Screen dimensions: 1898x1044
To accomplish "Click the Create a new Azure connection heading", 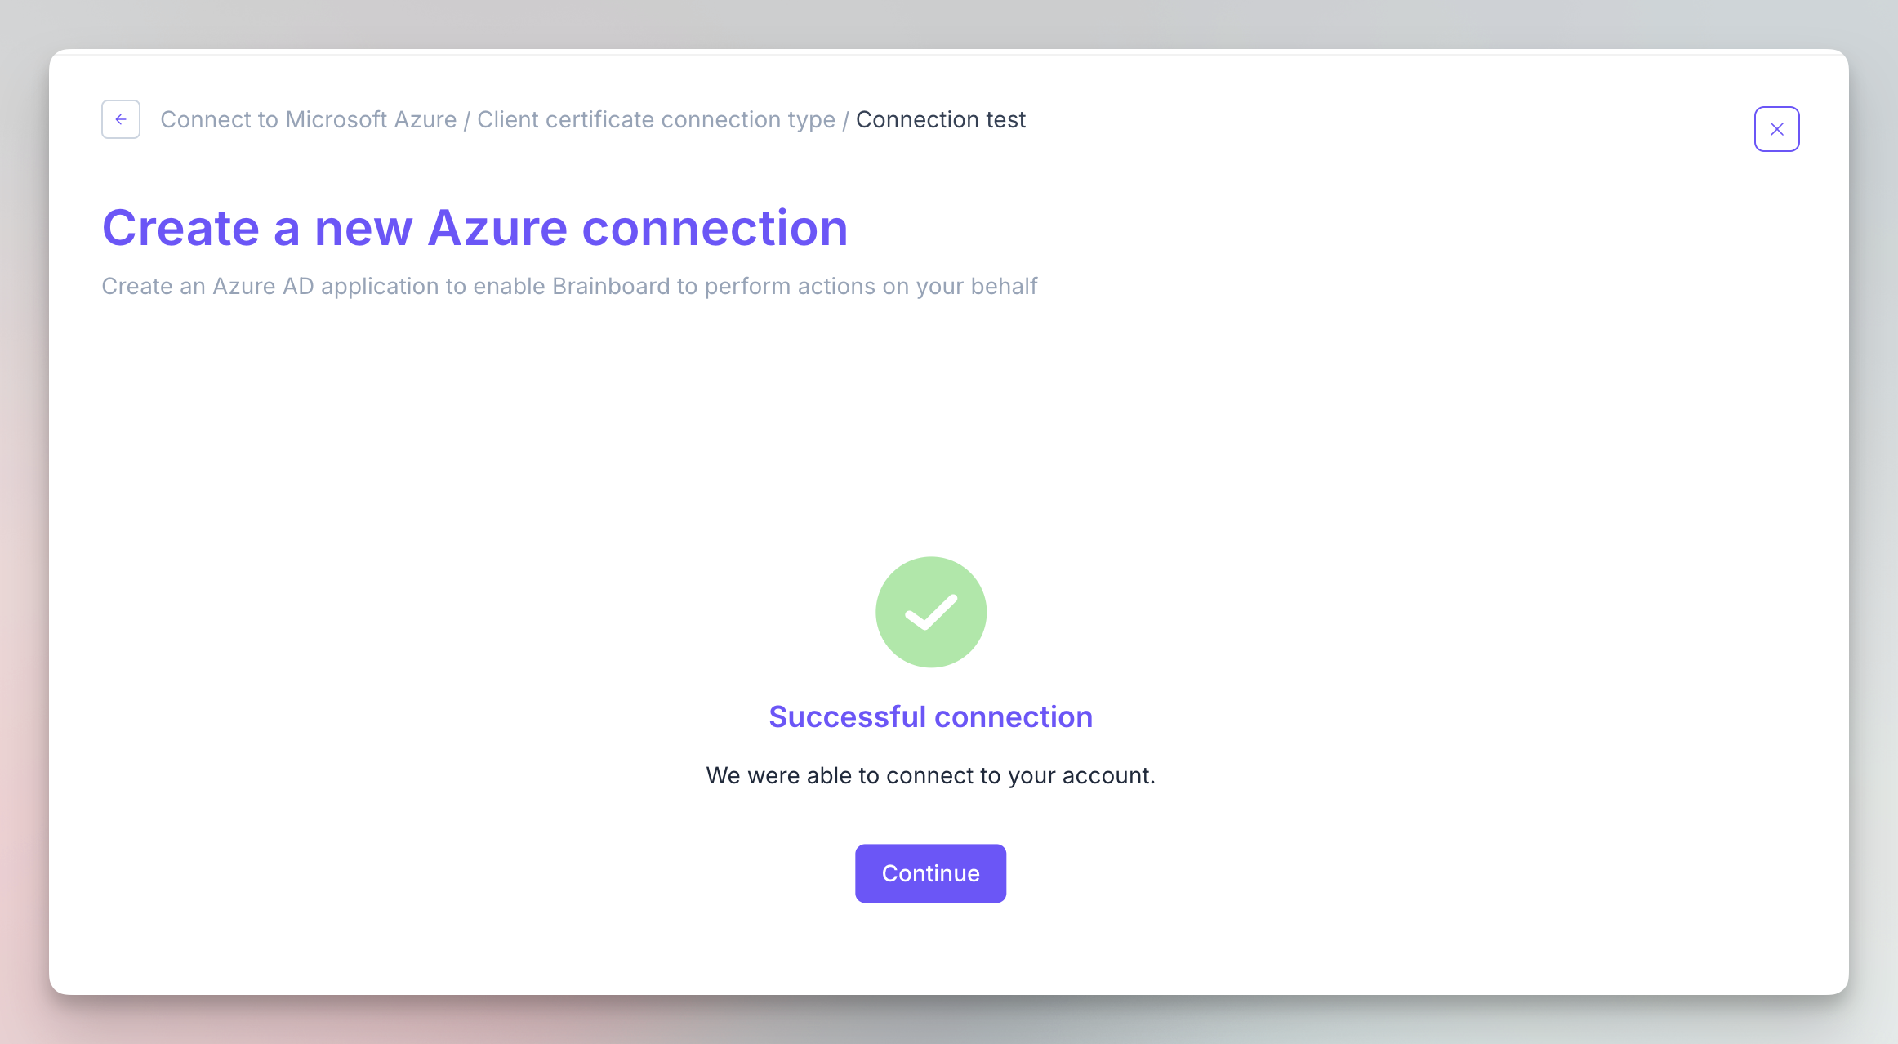I will click(474, 227).
